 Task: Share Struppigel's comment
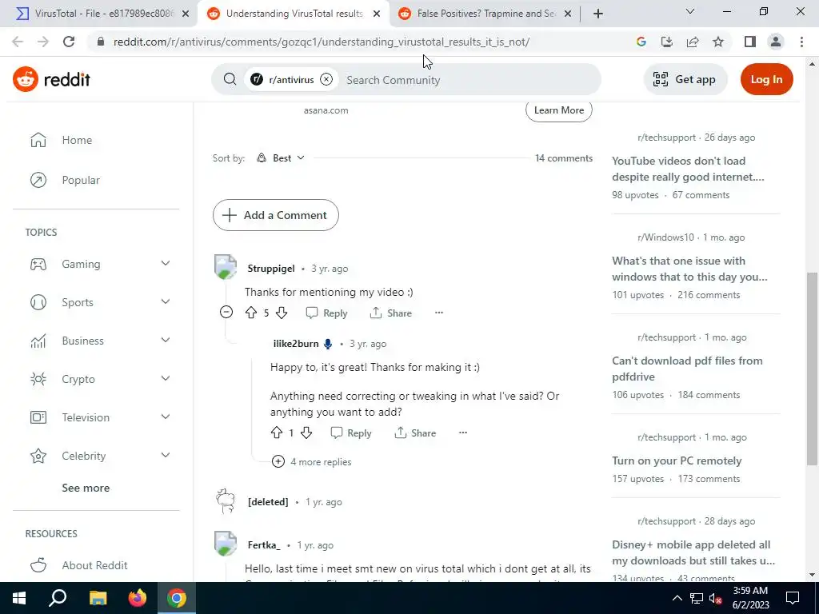(390, 313)
